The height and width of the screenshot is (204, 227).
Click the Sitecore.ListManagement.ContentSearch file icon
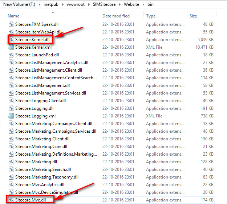pyautogui.click(x=11, y=77)
